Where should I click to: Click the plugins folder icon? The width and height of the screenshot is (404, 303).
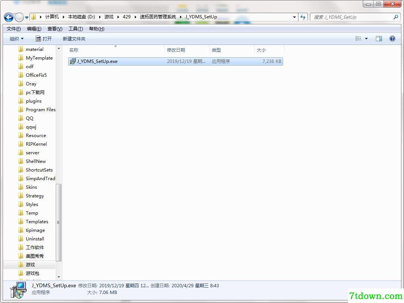click(x=21, y=101)
